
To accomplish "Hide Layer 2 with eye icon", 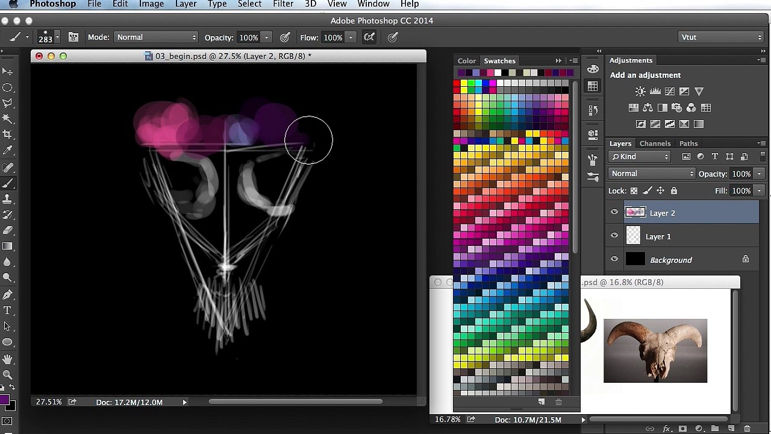I will click(614, 212).
